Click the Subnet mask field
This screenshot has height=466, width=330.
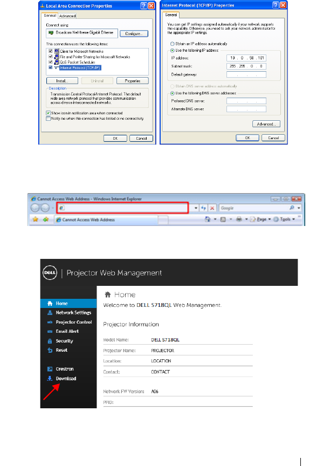tap(246, 66)
